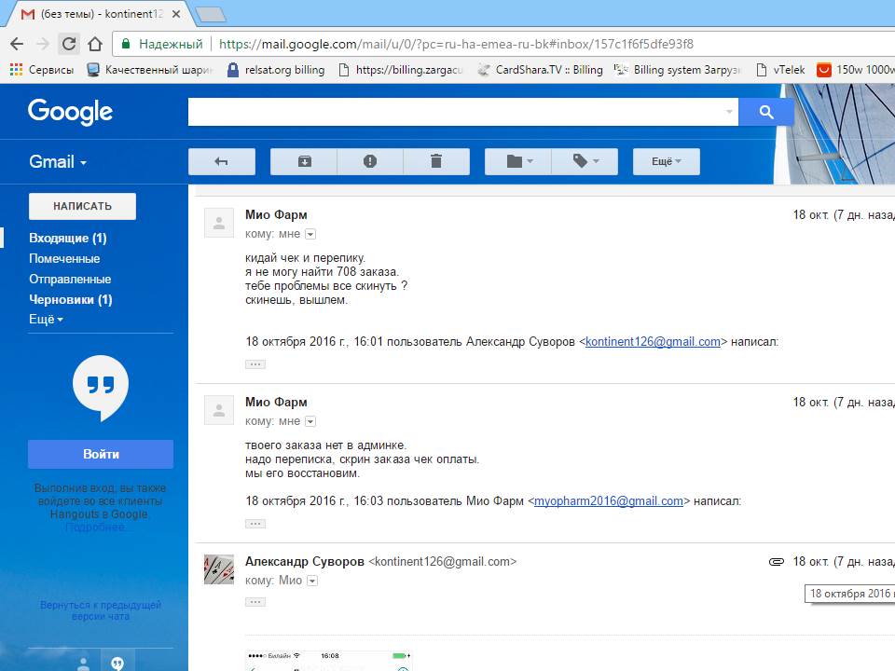The image size is (895, 671).
Task: Show trimmed content in first message
Action: point(255,364)
